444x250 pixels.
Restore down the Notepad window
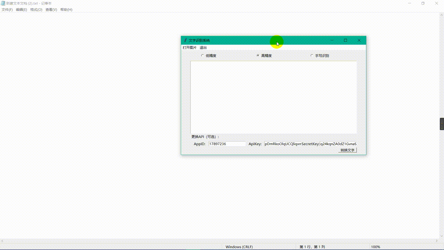(x=423, y=3)
